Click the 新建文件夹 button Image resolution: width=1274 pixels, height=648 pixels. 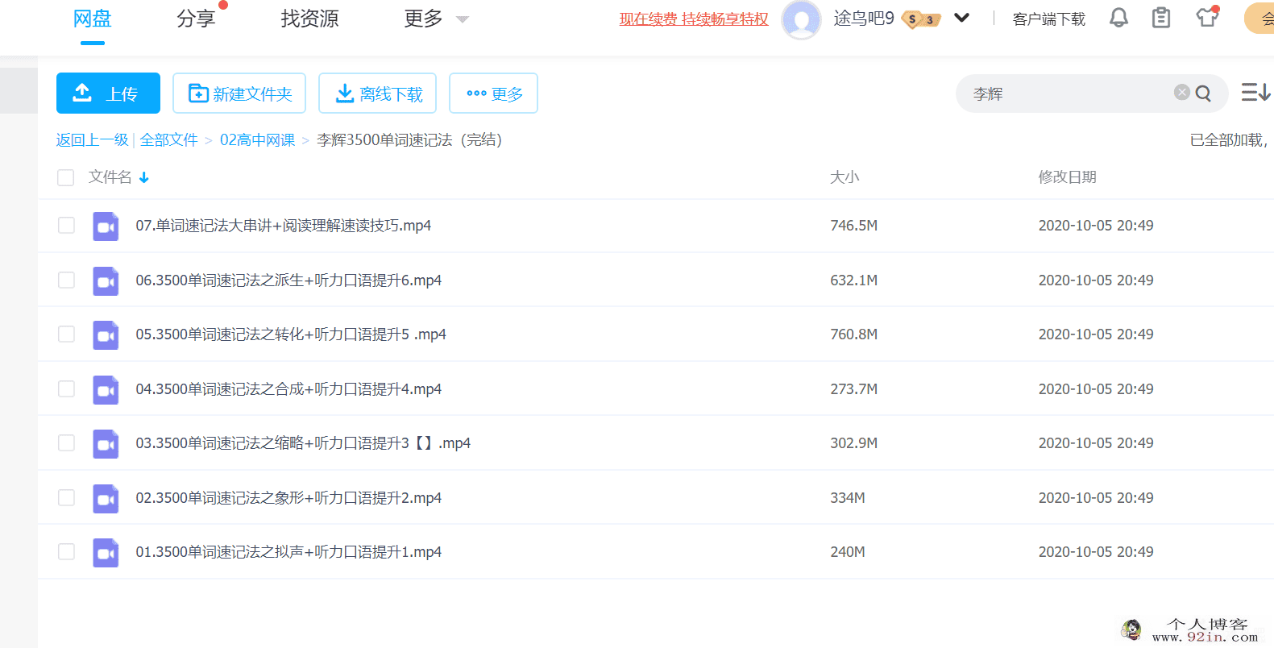[239, 93]
